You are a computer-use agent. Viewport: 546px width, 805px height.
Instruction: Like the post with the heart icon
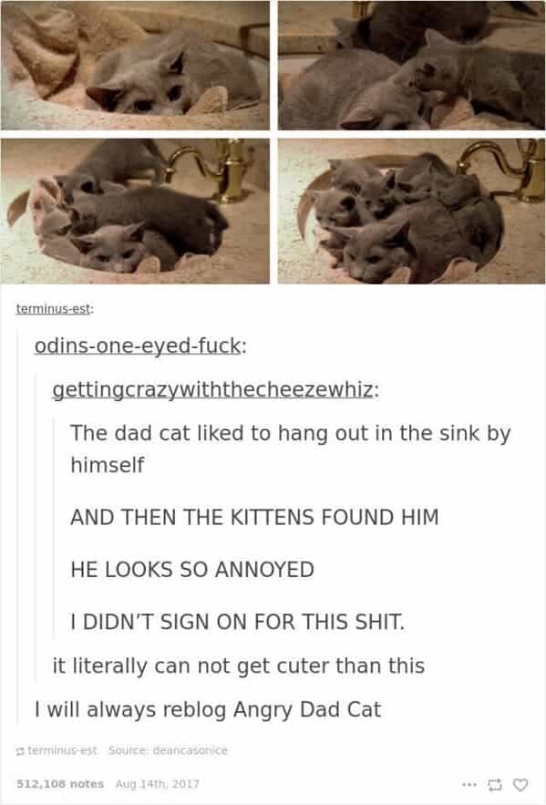pyautogui.click(x=520, y=784)
